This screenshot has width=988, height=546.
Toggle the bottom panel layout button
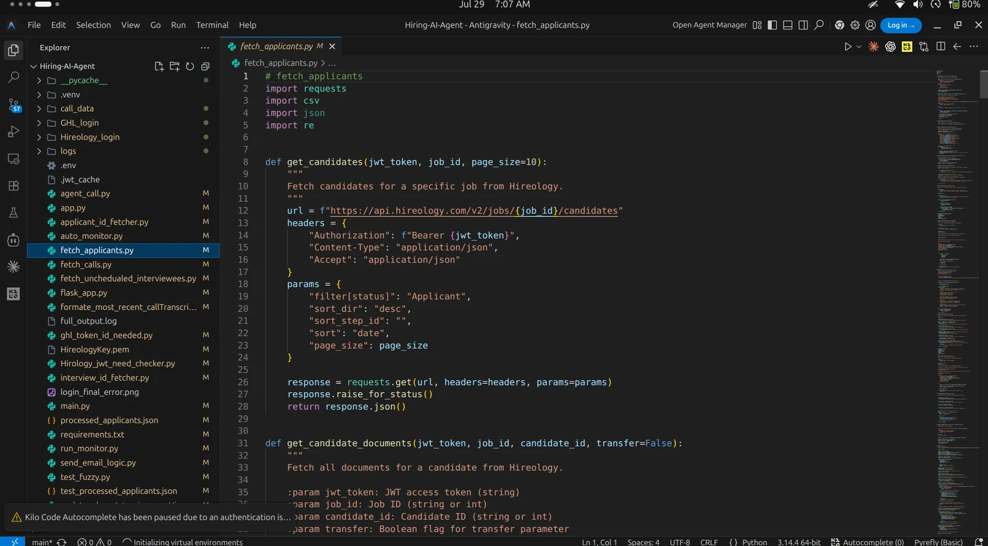pyautogui.click(x=788, y=25)
